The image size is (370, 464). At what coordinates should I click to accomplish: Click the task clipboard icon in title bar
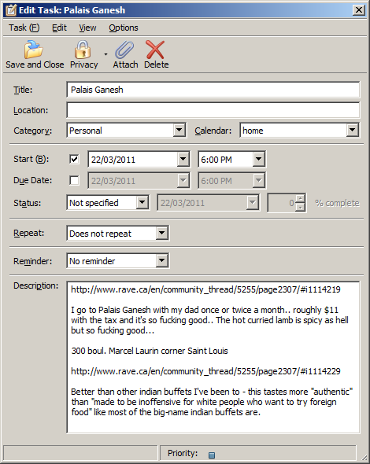pyautogui.click(x=11, y=10)
